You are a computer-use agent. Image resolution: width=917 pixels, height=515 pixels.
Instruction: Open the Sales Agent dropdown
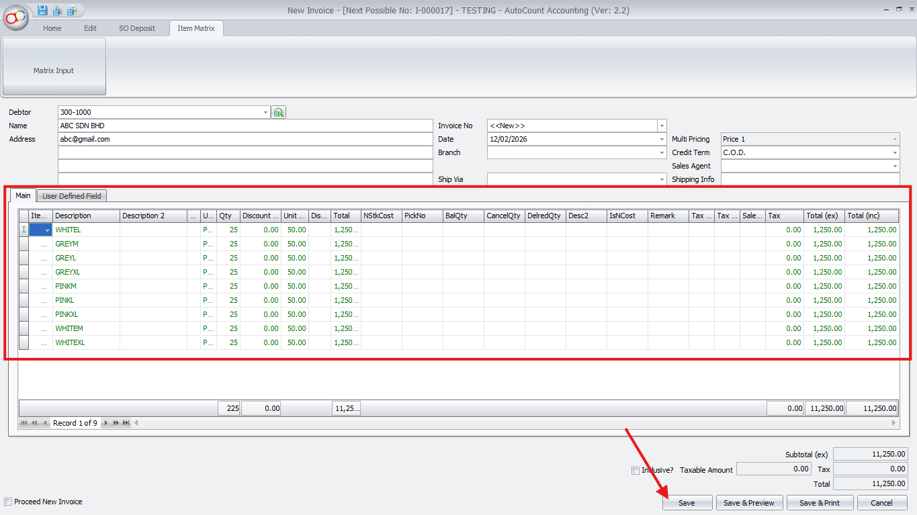pos(895,167)
